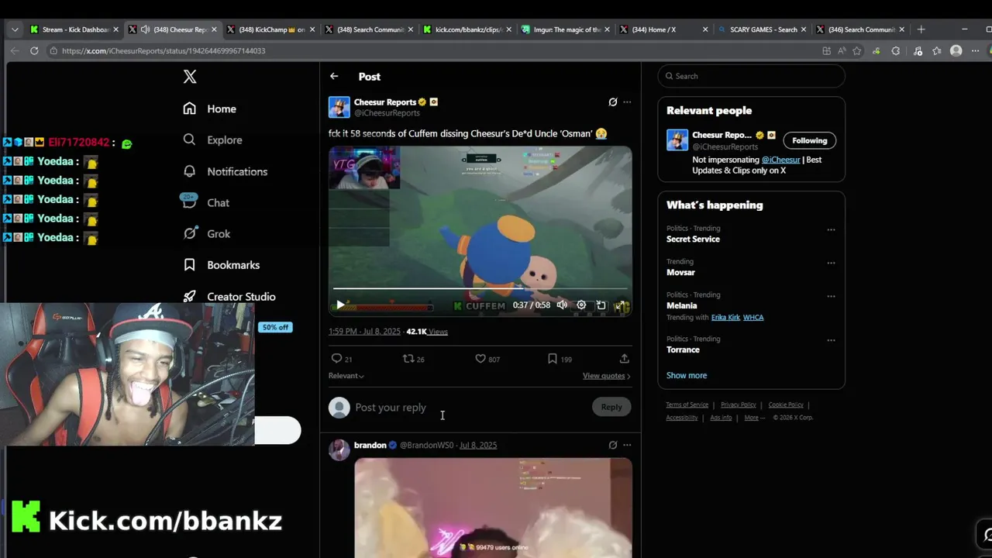Click the browser address bar URL

click(x=164, y=50)
